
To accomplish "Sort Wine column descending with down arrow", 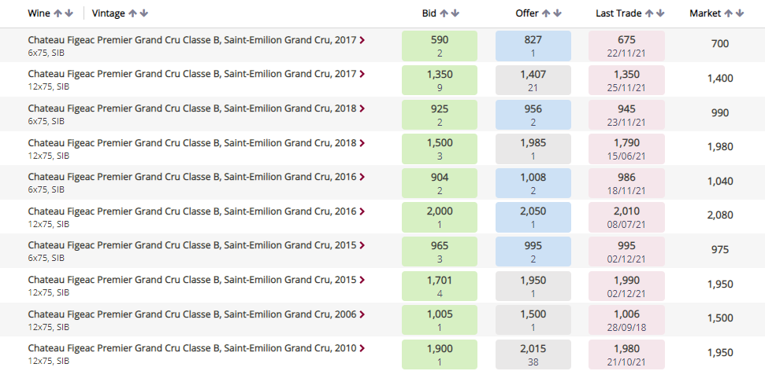I will pyautogui.click(x=69, y=13).
